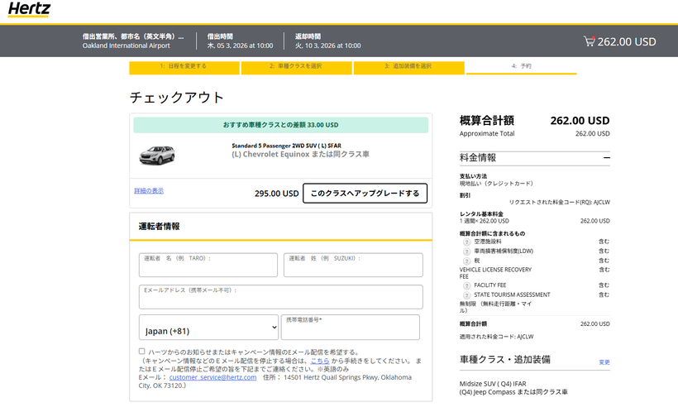
Task: Go to step 3 追加装備を選択
Action: tap(408, 66)
